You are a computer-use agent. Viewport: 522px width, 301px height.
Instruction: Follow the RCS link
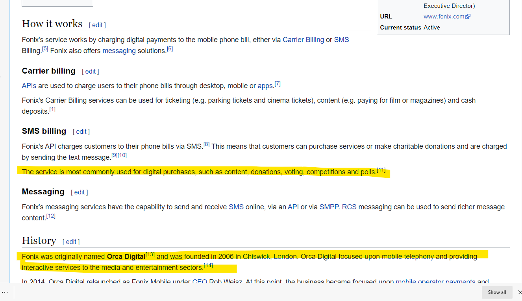[349, 207]
